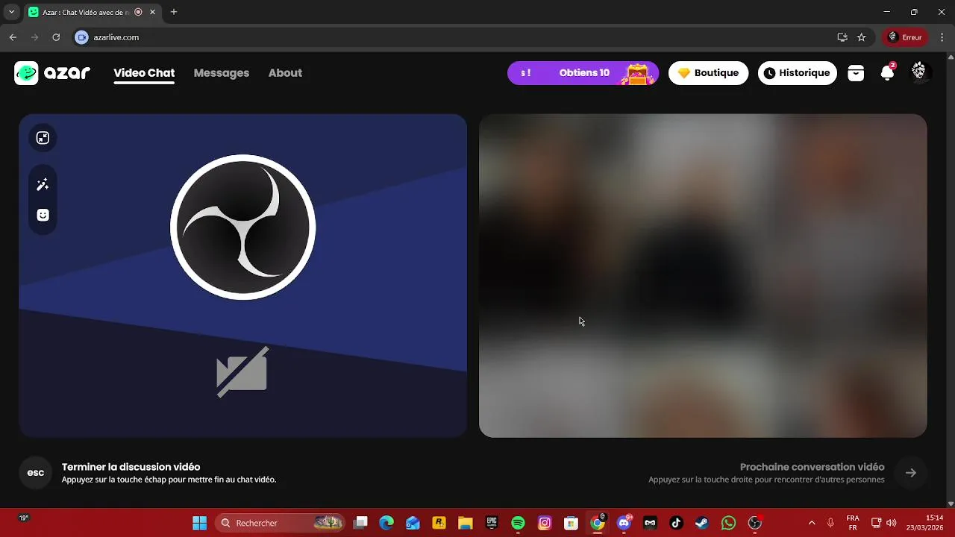Switch FRA keyboard language
Image resolution: width=955 pixels, height=537 pixels.
pyautogui.click(x=853, y=523)
